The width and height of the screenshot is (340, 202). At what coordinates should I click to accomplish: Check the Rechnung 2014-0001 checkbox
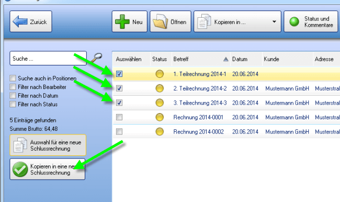click(119, 117)
